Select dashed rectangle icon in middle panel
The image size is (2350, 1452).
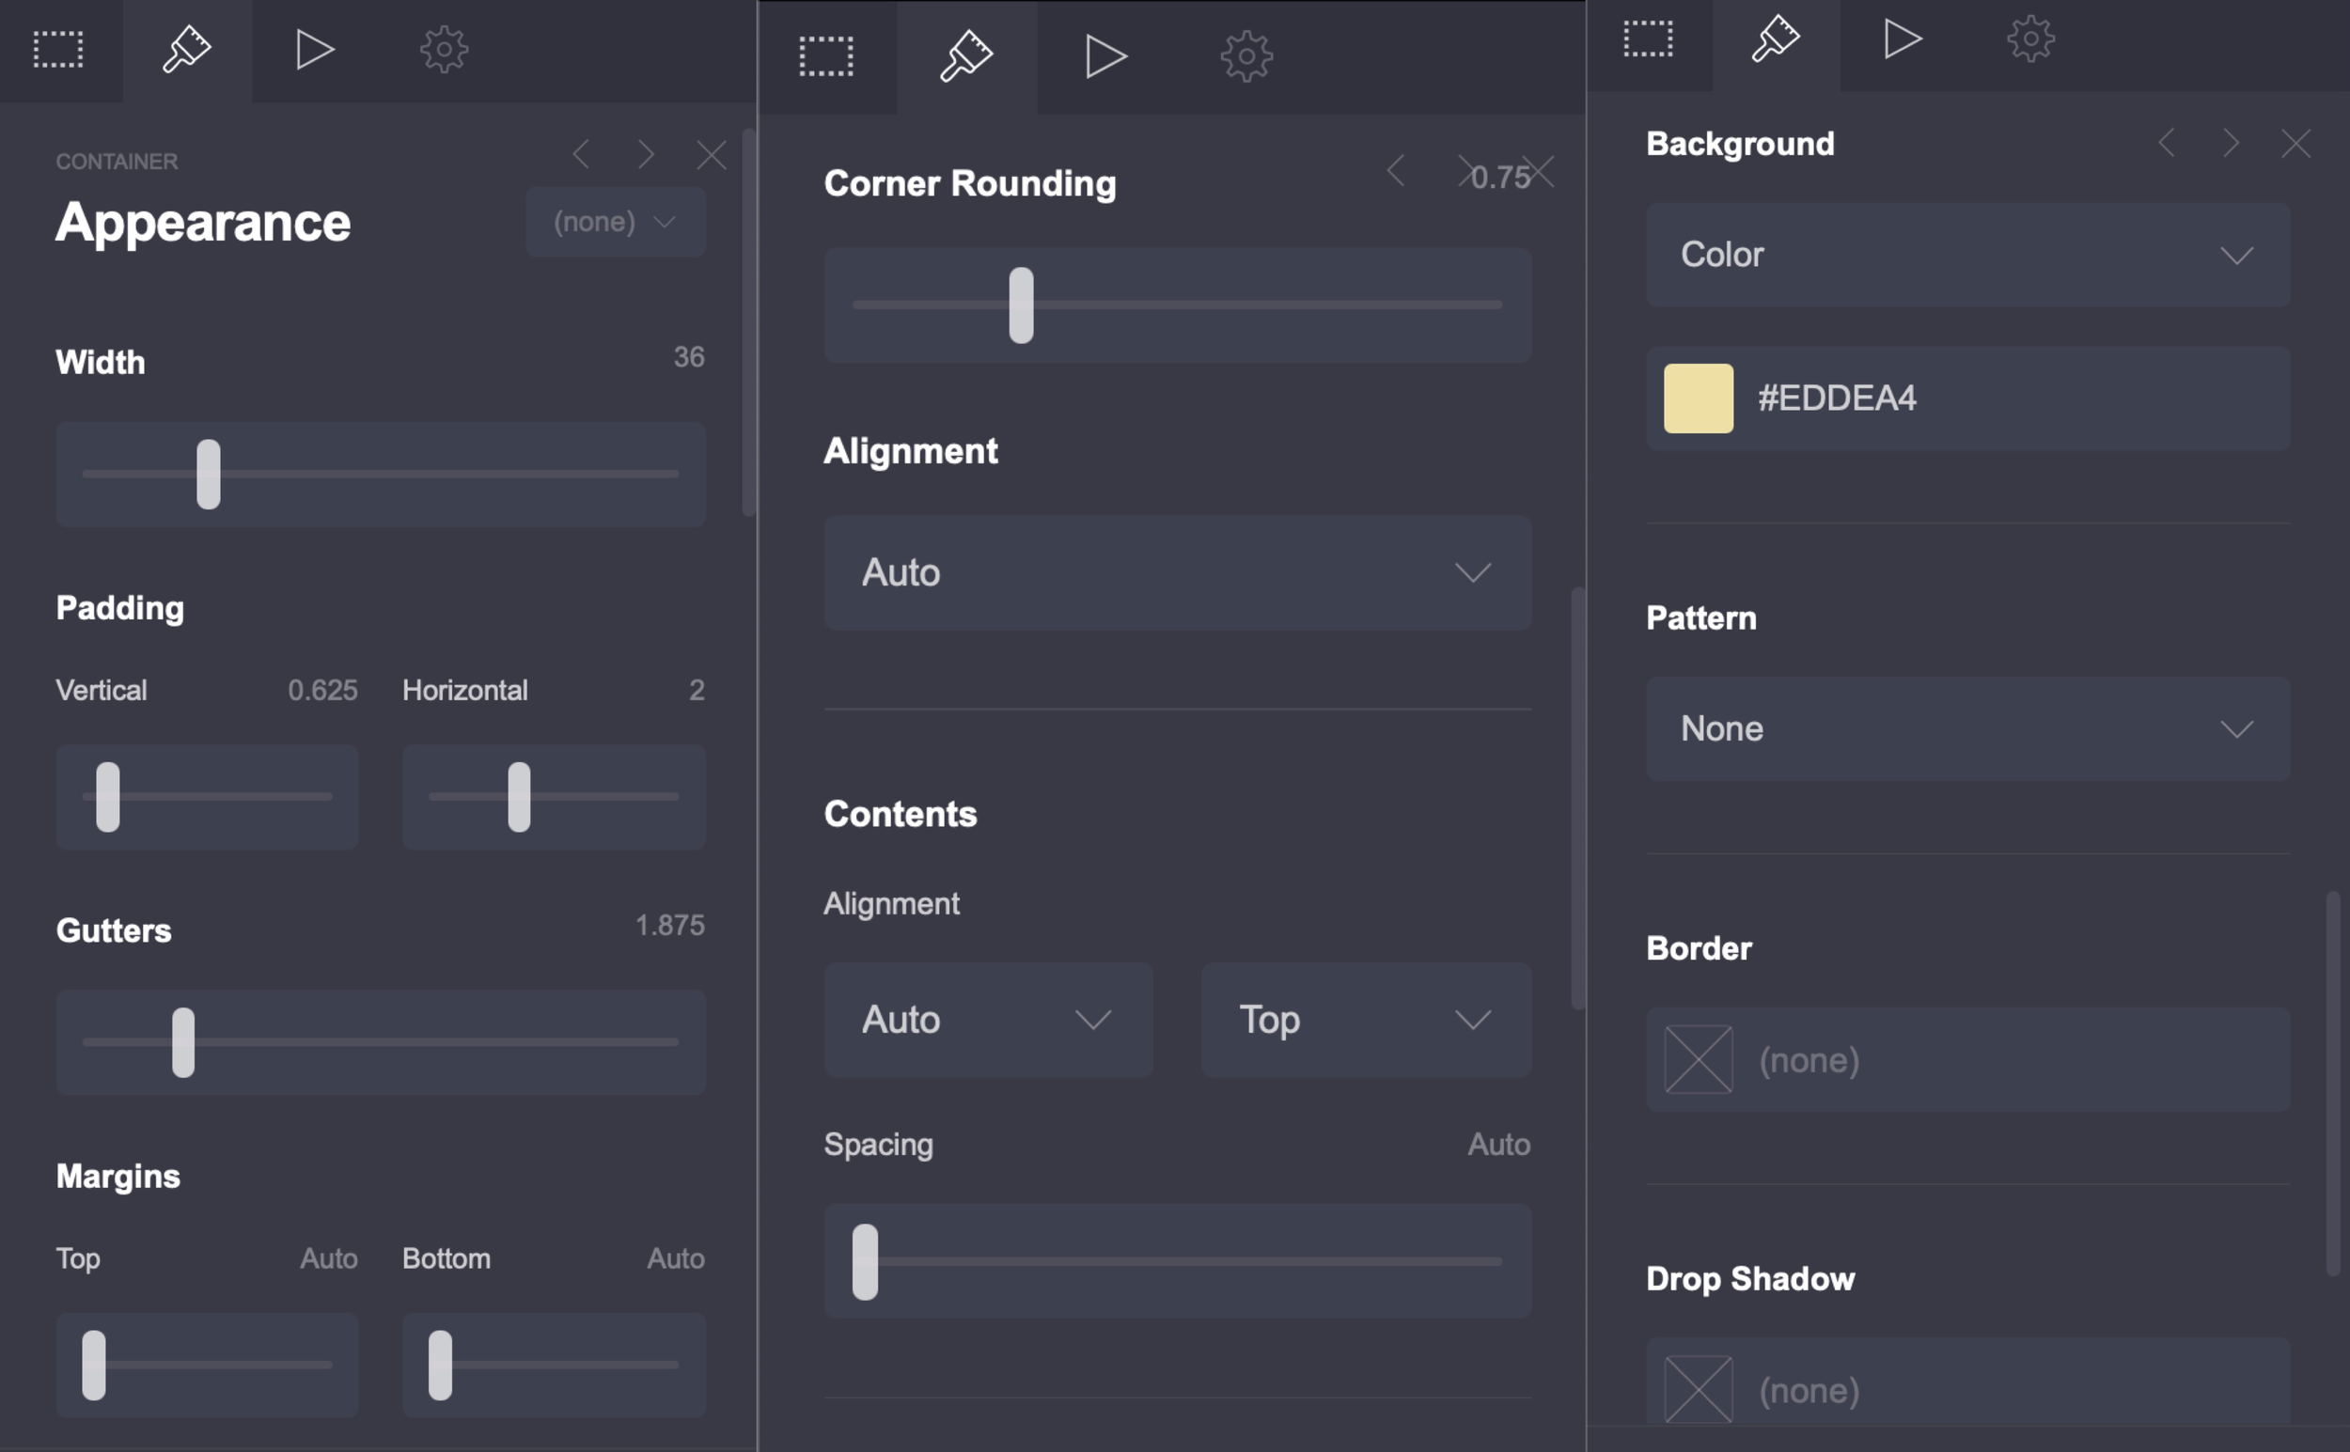pos(826,56)
